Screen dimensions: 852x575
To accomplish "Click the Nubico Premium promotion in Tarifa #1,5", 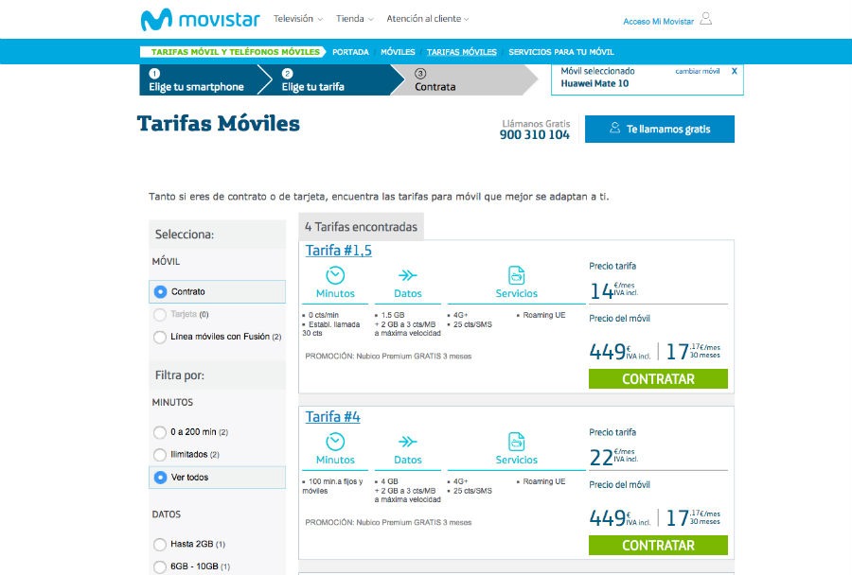I will click(x=388, y=357).
